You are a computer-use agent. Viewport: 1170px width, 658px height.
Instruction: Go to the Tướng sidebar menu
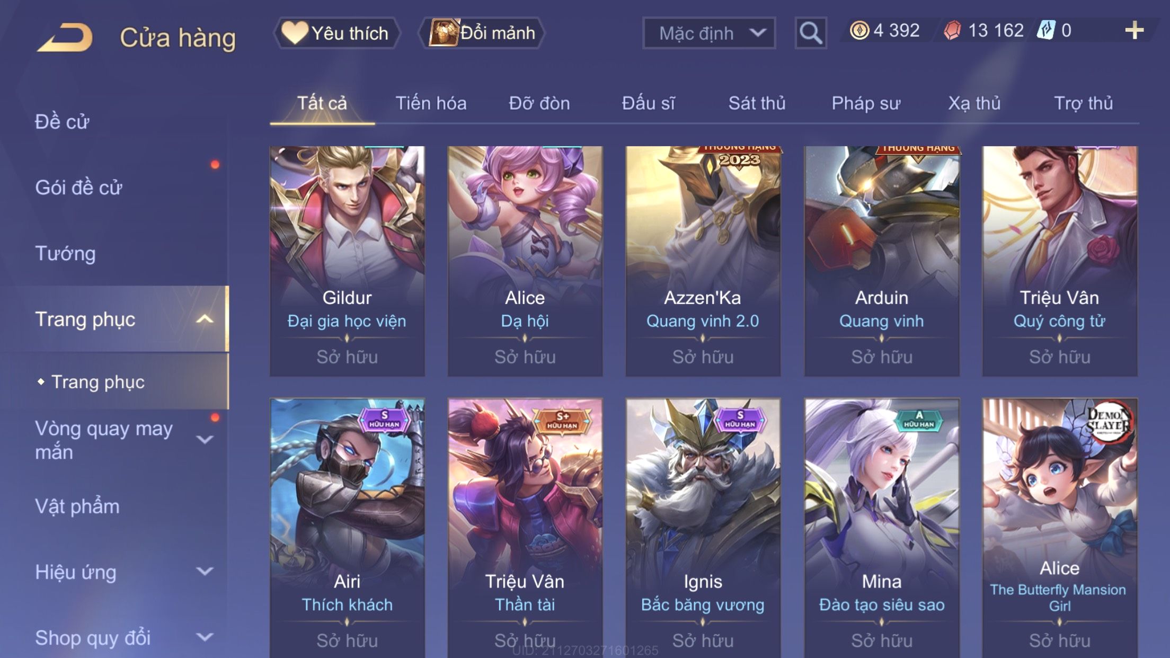(x=65, y=253)
